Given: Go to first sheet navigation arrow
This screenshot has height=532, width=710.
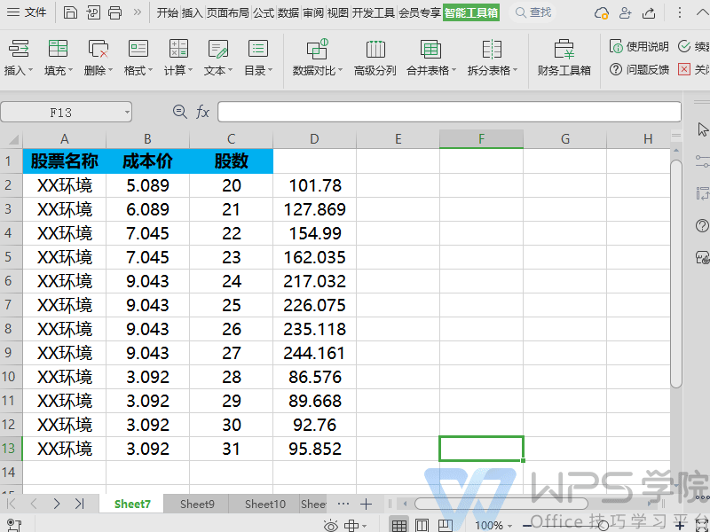Looking at the screenshot, I should [x=12, y=503].
